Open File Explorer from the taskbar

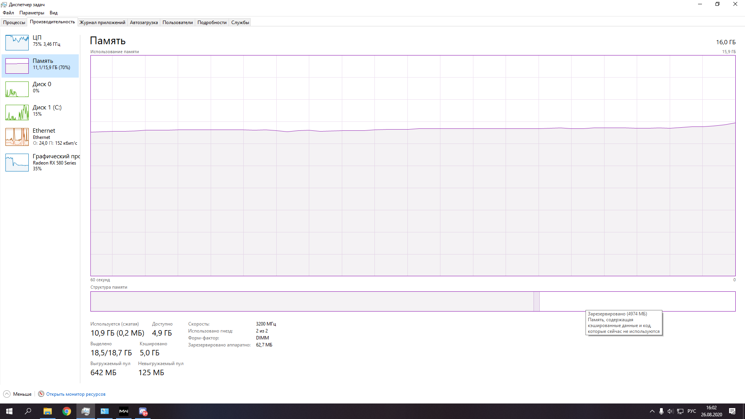coord(47,411)
